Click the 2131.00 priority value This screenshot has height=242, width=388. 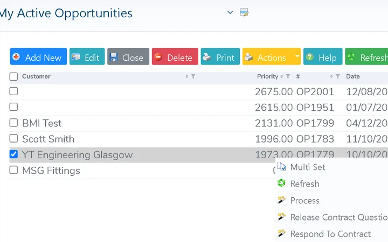(274, 123)
